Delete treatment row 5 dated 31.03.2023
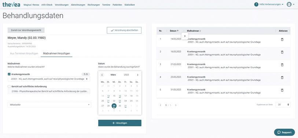The height and width of the screenshot is (138, 298). [282, 90]
